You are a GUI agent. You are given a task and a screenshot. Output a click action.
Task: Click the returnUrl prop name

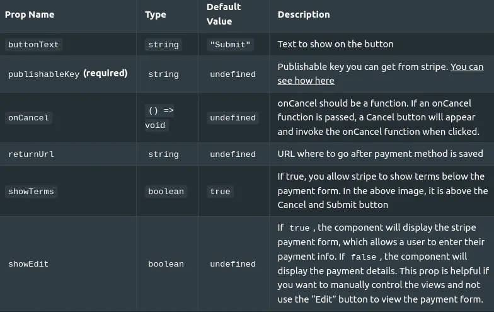(x=32, y=154)
